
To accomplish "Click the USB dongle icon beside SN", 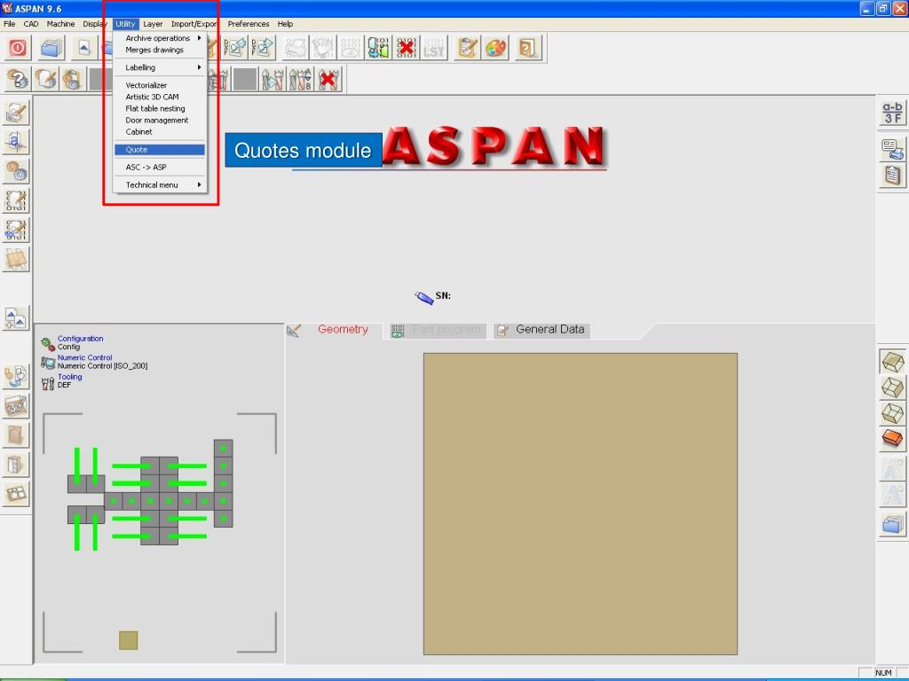I will pos(423,298).
